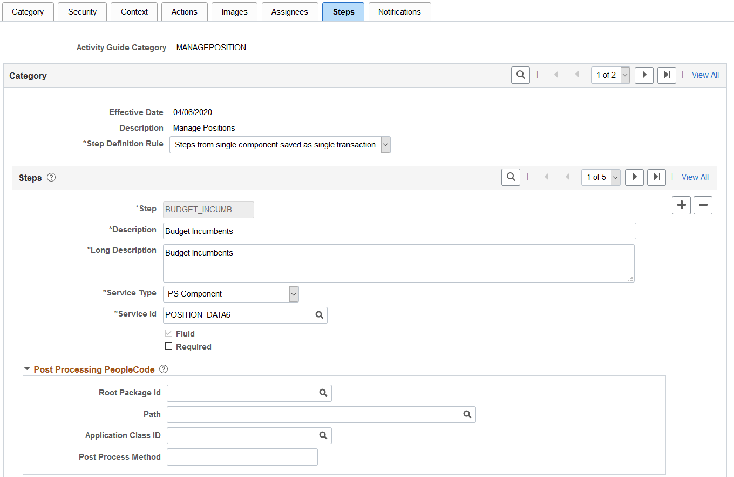734x477 pixels.
Task: Switch to the Security tab
Action: coord(83,12)
